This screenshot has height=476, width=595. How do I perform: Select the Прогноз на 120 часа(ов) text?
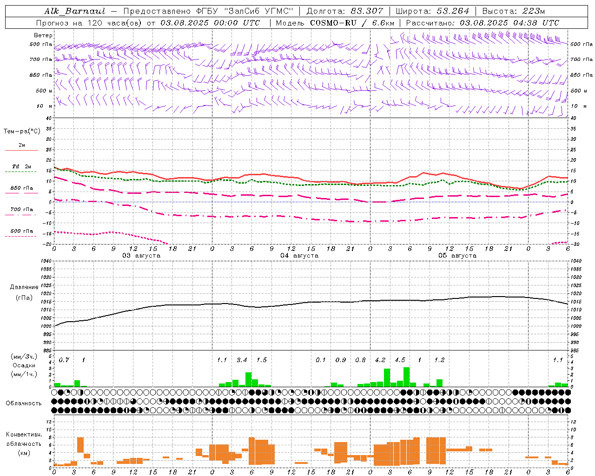pos(89,23)
